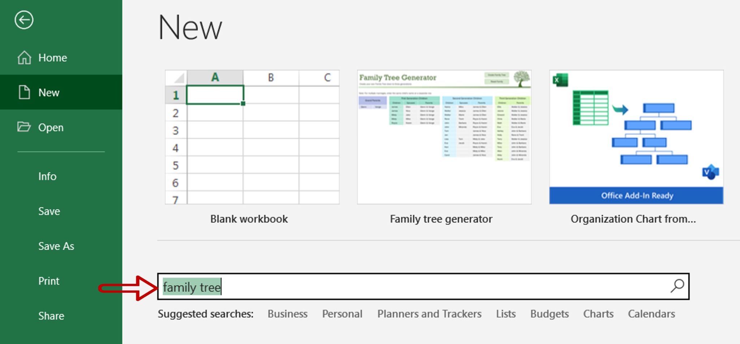Click the back arrow icon
The height and width of the screenshot is (344, 740).
tap(23, 21)
